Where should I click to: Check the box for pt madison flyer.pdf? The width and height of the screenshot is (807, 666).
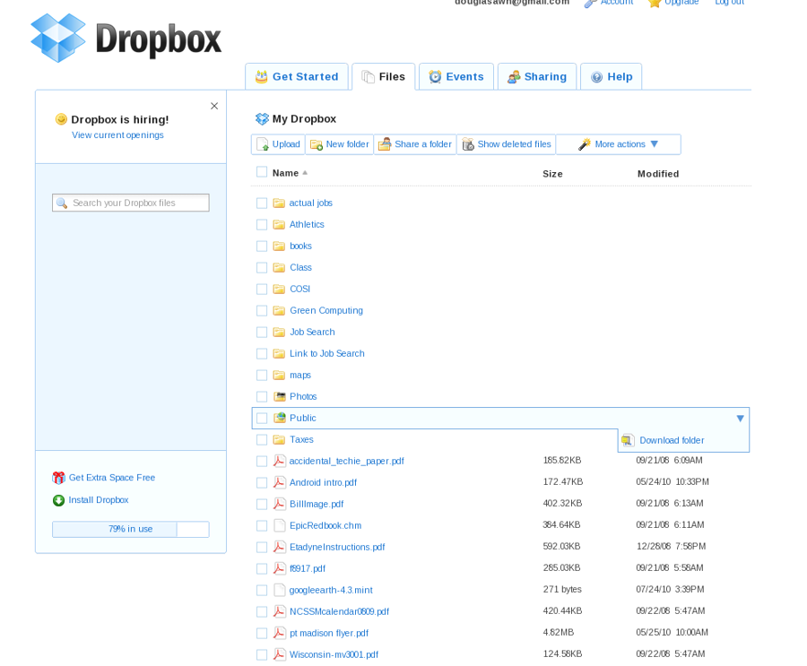coord(262,634)
